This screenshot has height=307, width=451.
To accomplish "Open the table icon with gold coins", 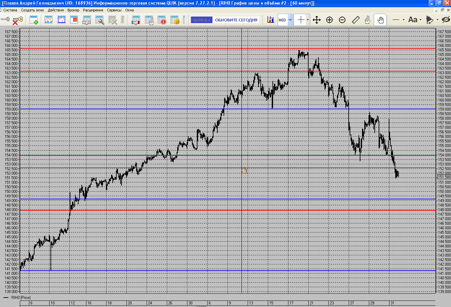I will 175,20.
